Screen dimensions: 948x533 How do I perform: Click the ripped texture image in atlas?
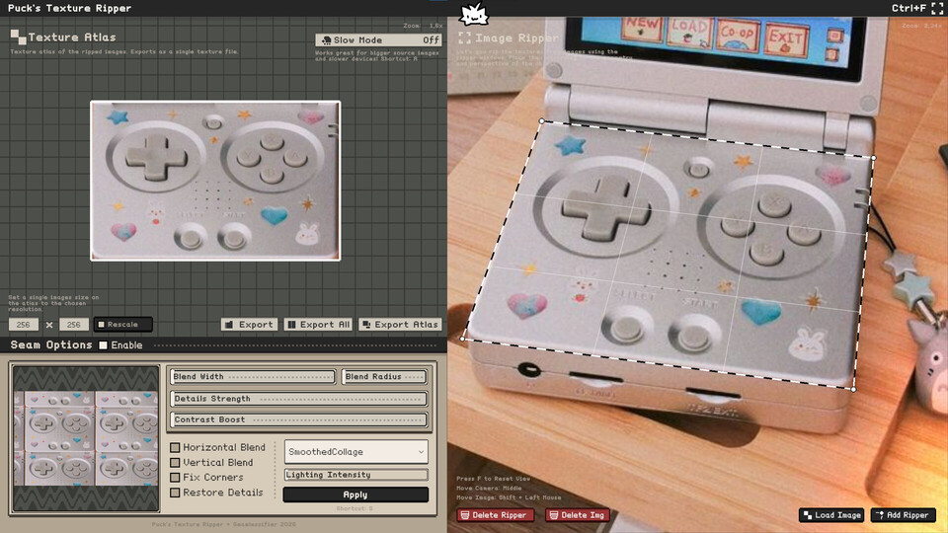(215, 181)
